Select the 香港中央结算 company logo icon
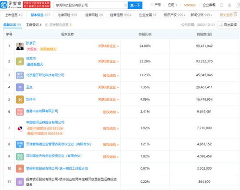This screenshot has height=190, width=240. click(x=20, y=112)
